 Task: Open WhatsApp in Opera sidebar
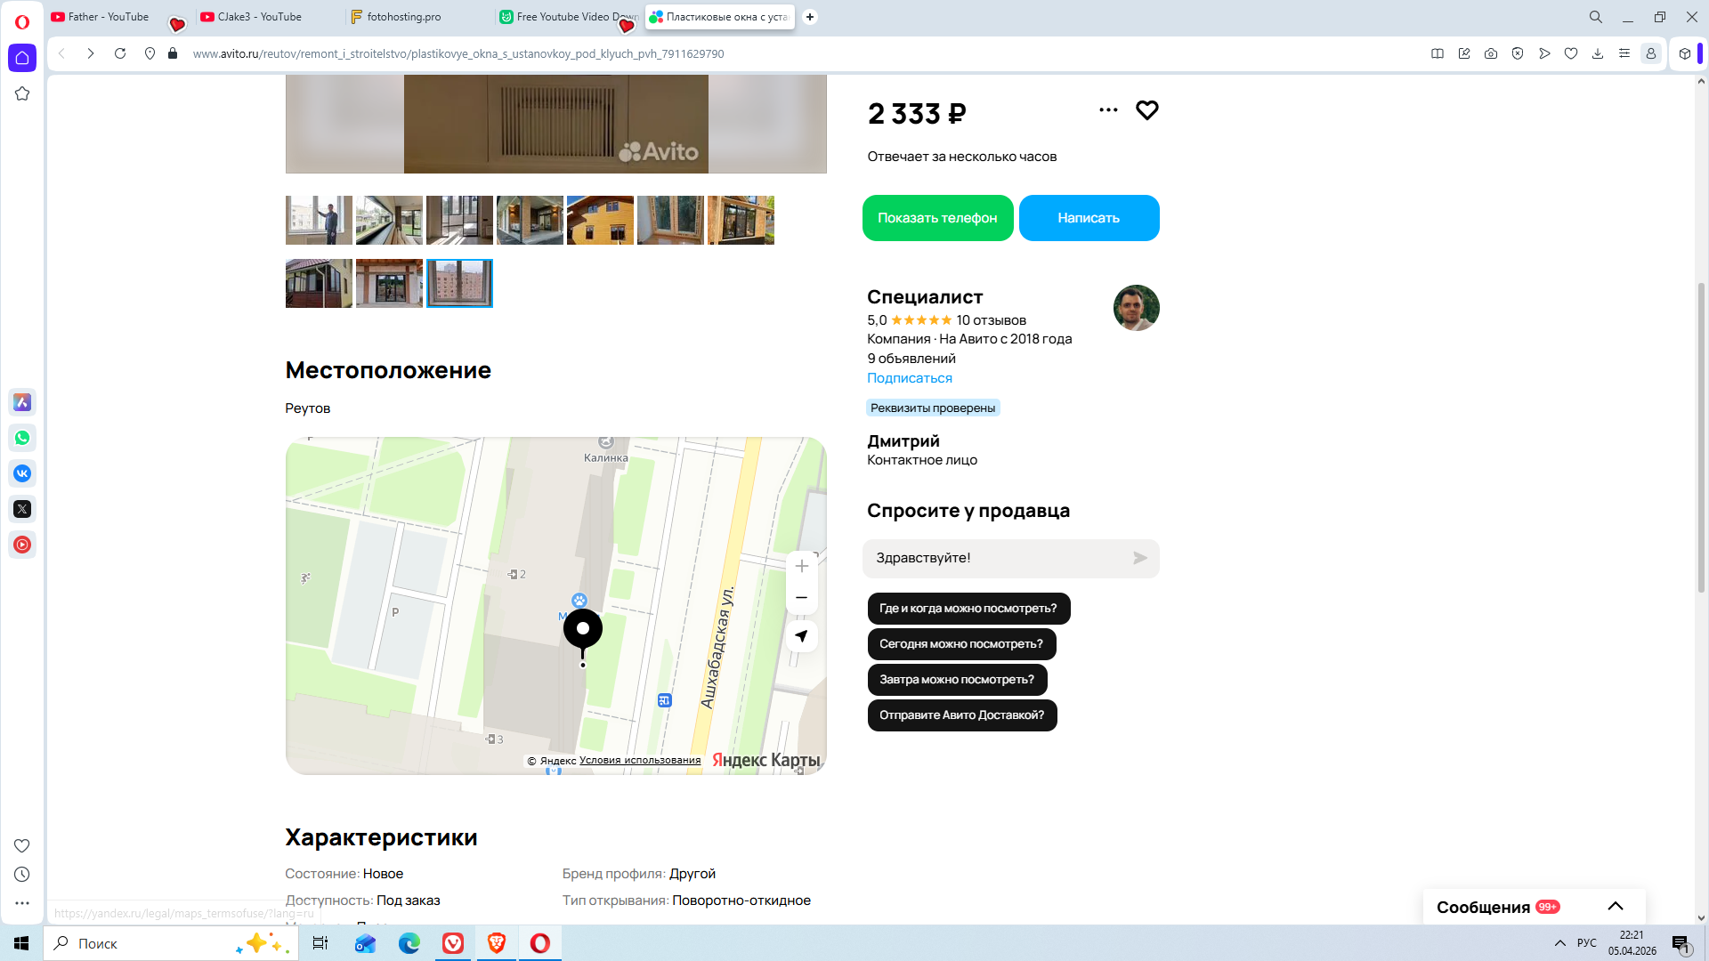[22, 438]
